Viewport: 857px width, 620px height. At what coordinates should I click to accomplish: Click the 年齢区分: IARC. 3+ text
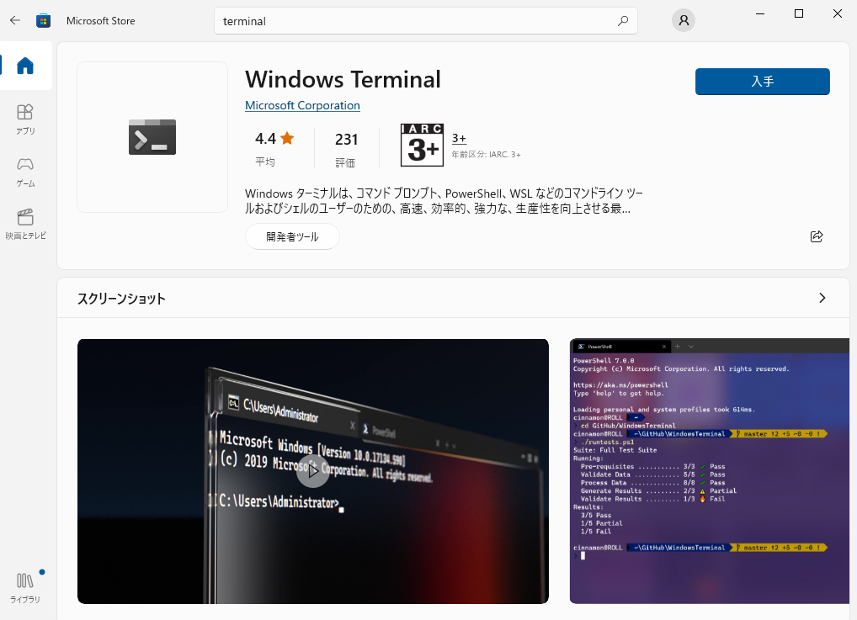coord(486,155)
